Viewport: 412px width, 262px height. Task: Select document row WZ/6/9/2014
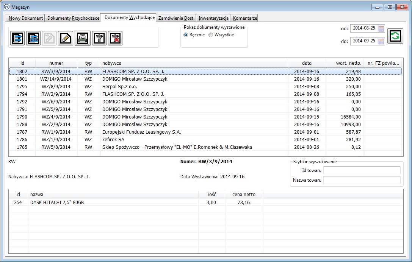(205, 102)
